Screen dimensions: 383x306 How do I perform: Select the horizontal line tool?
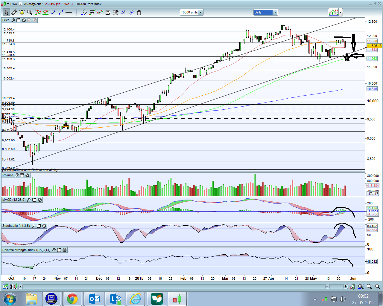tap(69, 12)
